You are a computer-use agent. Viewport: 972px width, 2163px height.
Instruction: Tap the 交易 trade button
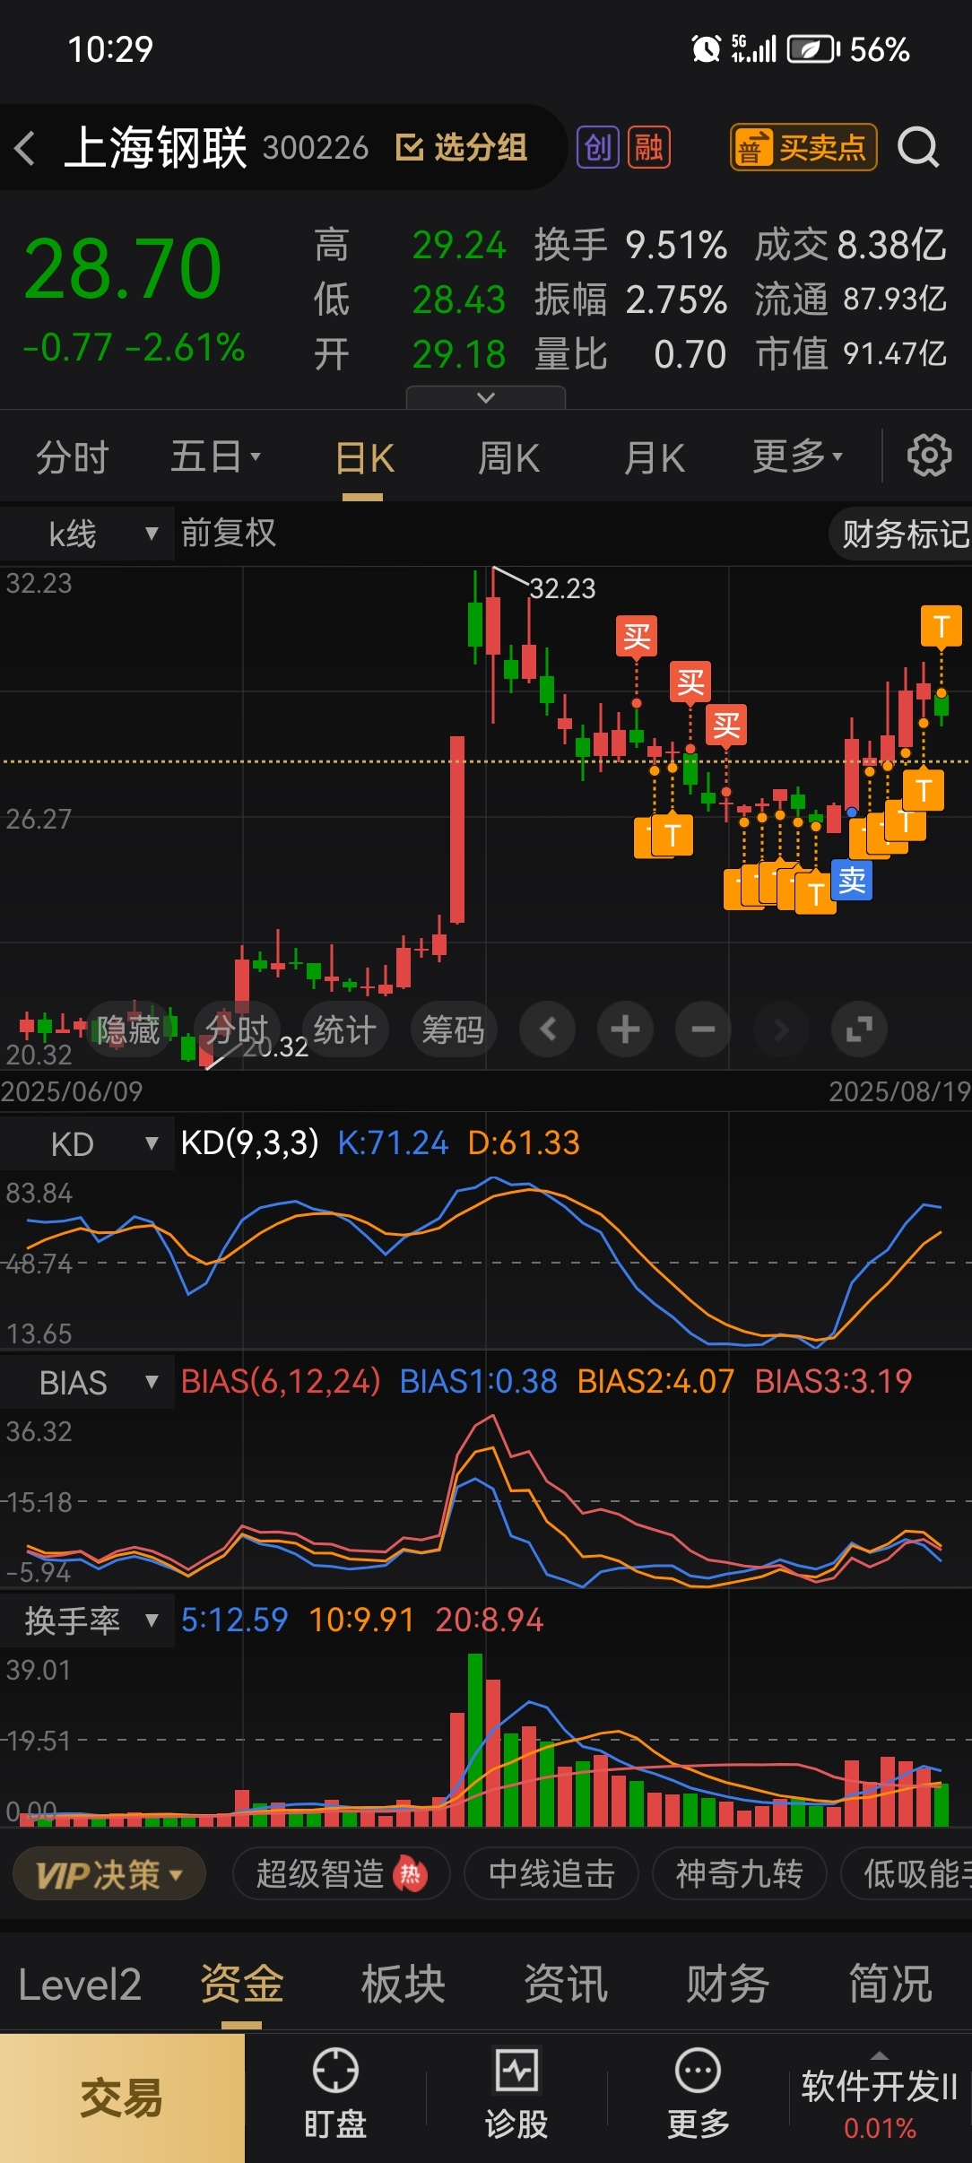[122, 2098]
